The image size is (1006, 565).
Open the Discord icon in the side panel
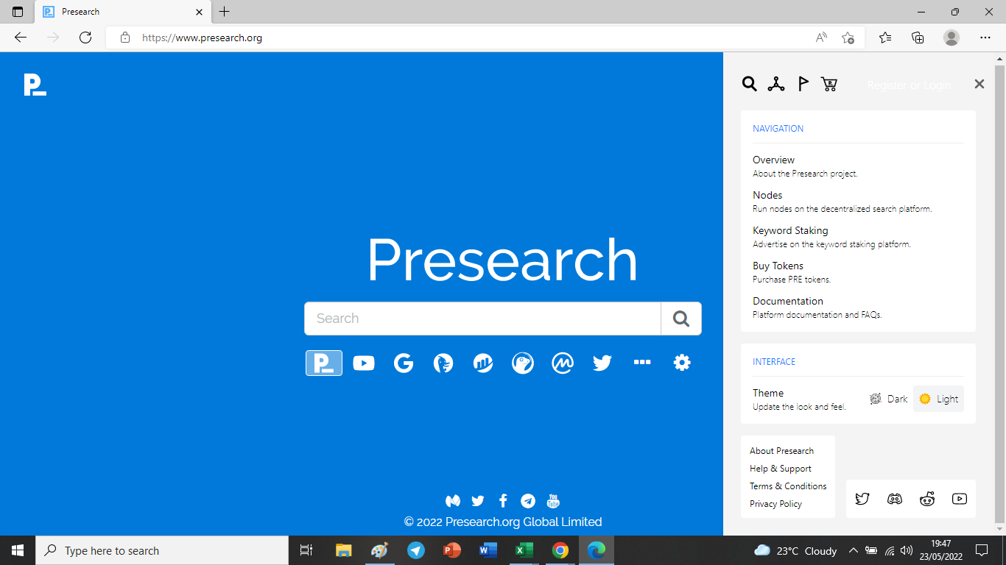pos(895,499)
